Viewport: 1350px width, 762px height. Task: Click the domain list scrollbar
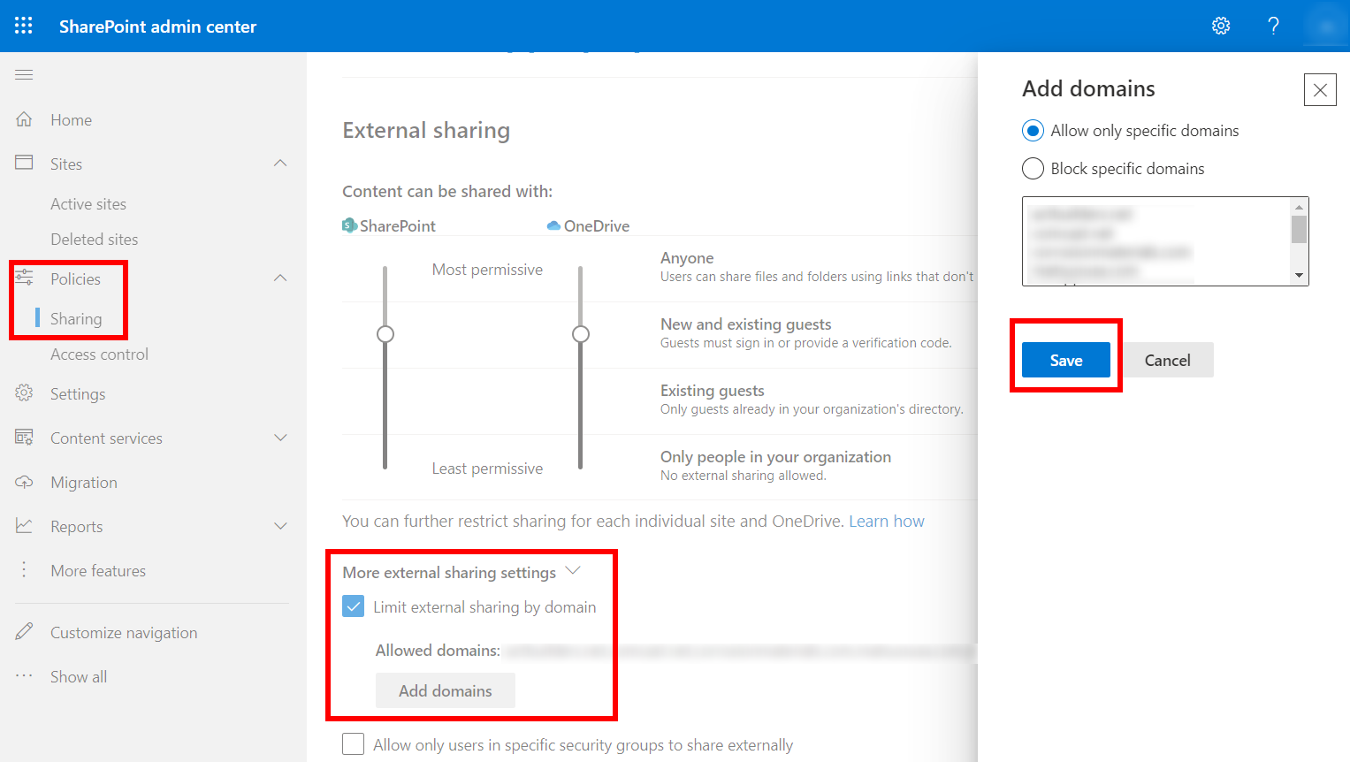pyautogui.click(x=1299, y=232)
